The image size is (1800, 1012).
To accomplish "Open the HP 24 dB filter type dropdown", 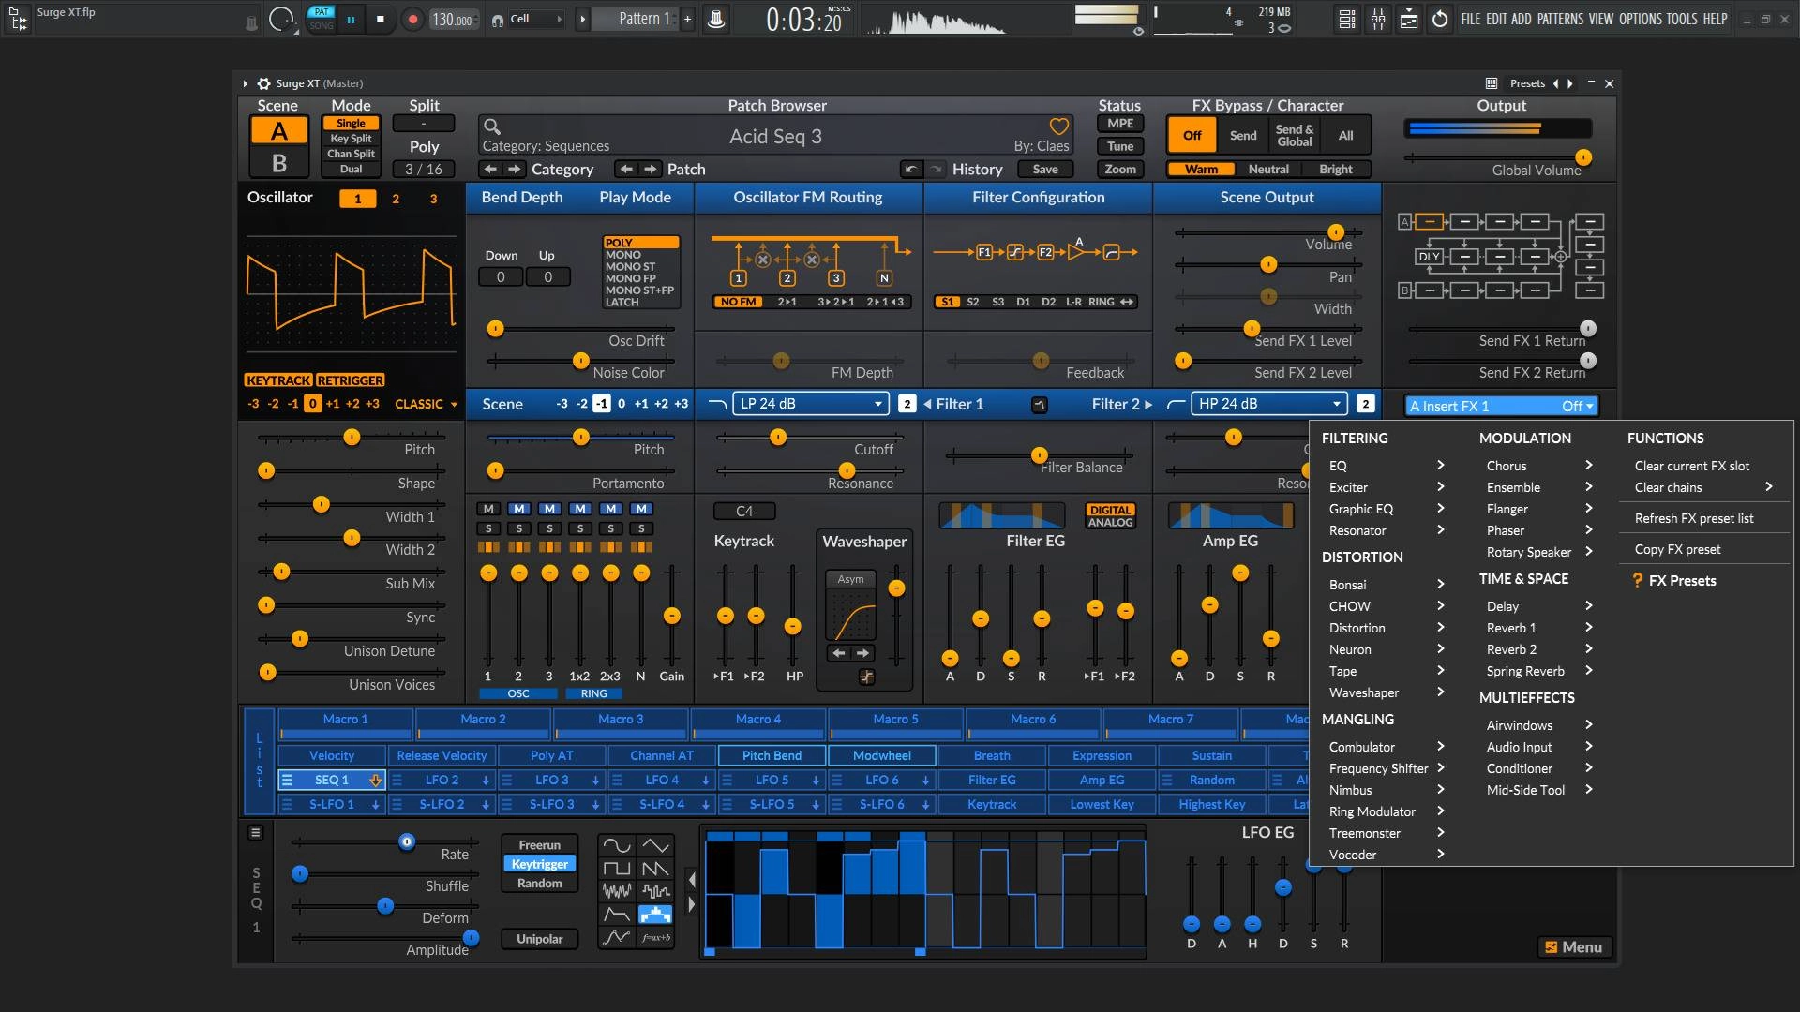I will pyautogui.click(x=1268, y=404).
